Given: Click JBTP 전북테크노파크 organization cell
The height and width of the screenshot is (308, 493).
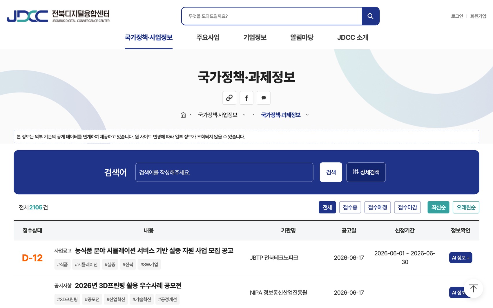Looking at the screenshot, I should [x=274, y=258].
